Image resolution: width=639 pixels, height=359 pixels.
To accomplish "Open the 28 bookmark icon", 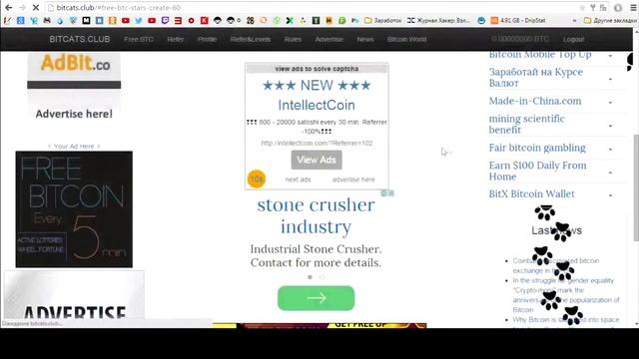I will coord(251,20).
